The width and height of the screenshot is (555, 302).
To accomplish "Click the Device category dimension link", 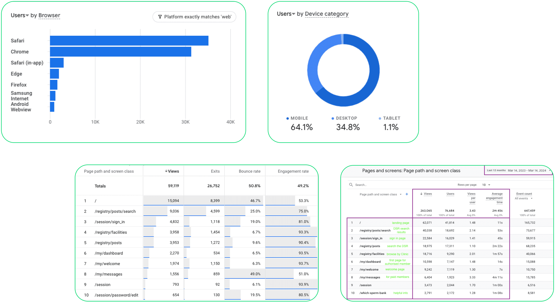I will [327, 14].
